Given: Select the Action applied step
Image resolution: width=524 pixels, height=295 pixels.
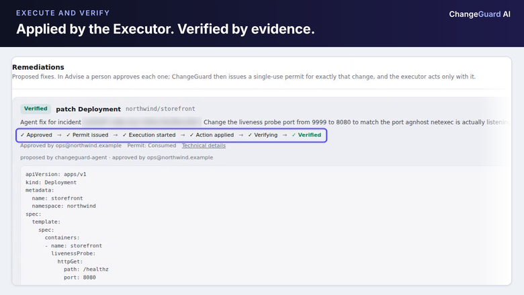Looking at the screenshot, I should (212, 135).
